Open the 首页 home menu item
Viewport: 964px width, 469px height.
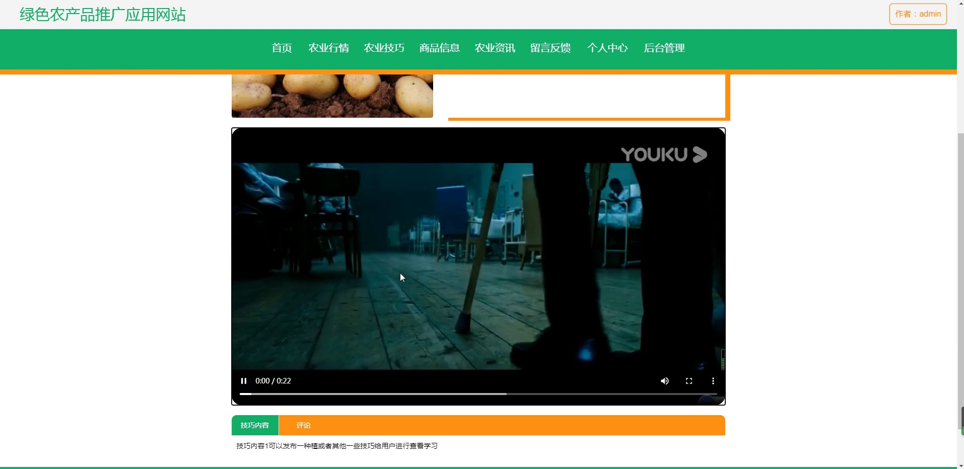[281, 48]
